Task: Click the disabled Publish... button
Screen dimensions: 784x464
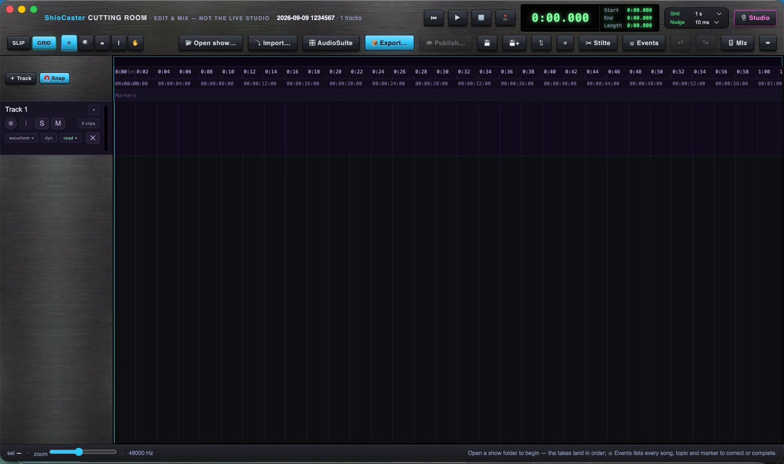Action: (445, 43)
